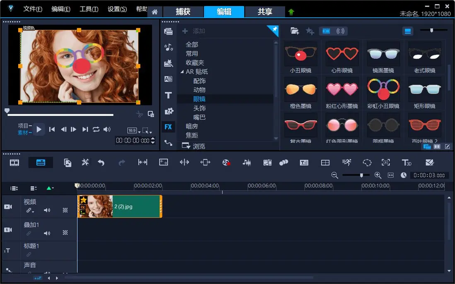Select the 头饰 category
Image resolution: width=455 pixels, height=284 pixels.
tap(199, 108)
